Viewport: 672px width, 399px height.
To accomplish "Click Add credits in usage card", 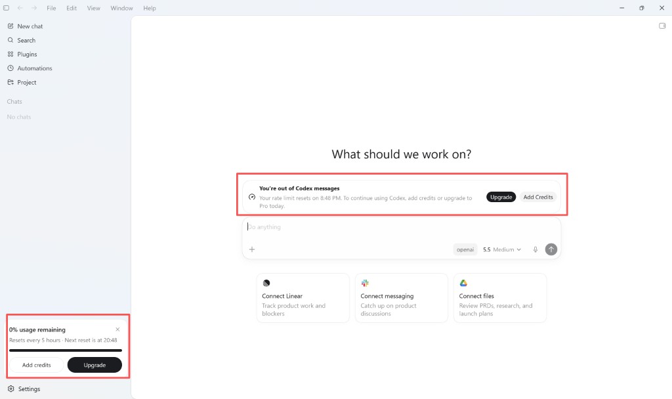I will 37,365.
